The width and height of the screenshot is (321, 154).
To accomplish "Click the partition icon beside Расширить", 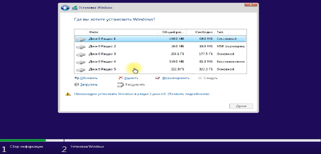I will (120, 85).
